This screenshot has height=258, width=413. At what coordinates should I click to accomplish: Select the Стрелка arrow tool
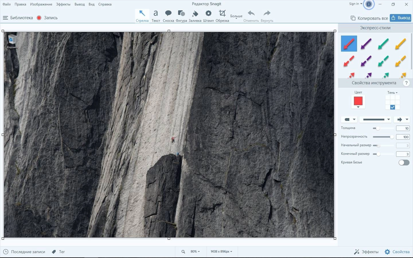click(x=142, y=16)
